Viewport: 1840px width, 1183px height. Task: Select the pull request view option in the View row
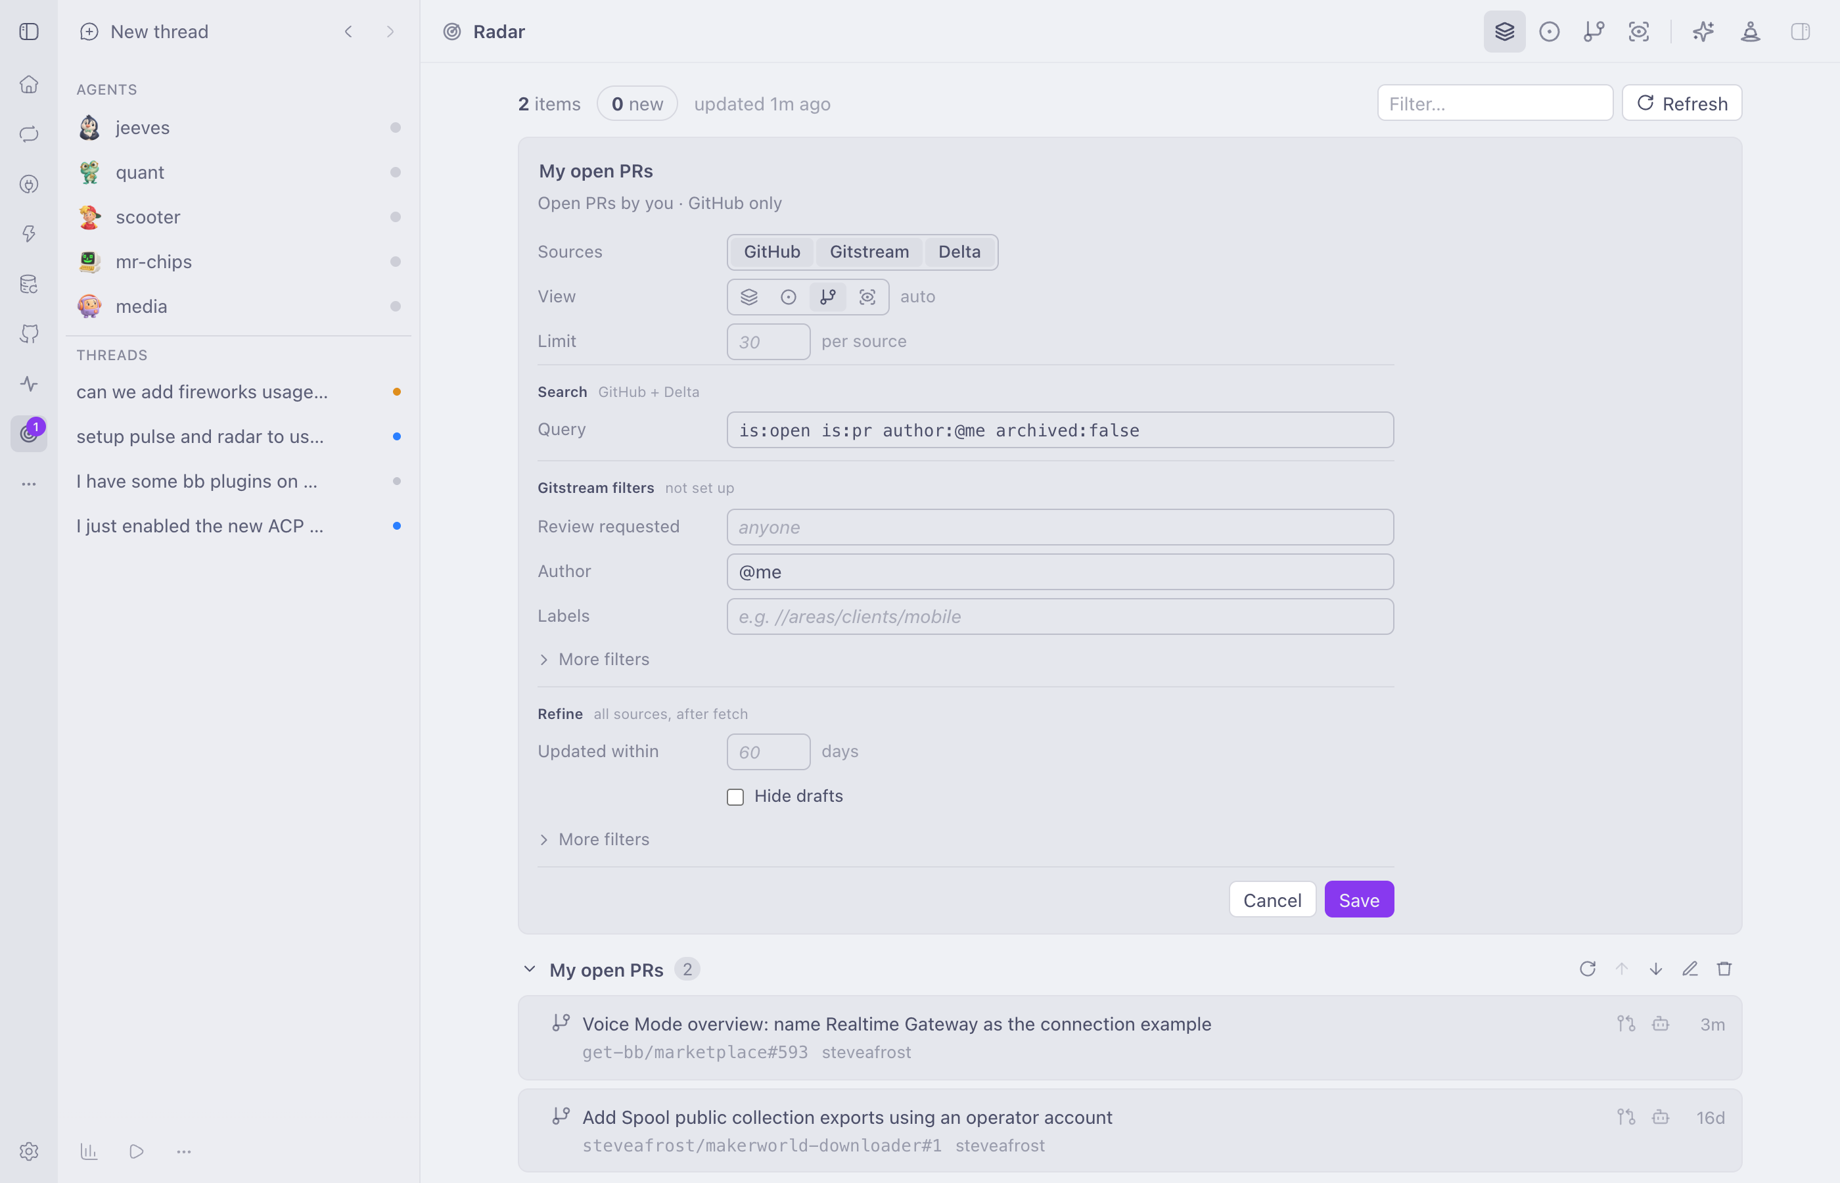click(x=827, y=296)
